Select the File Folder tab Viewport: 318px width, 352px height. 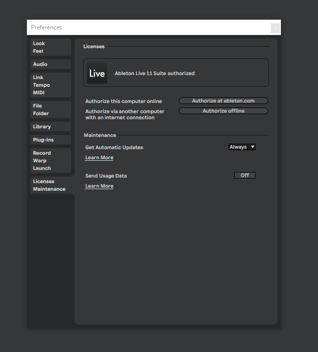[x=51, y=110]
